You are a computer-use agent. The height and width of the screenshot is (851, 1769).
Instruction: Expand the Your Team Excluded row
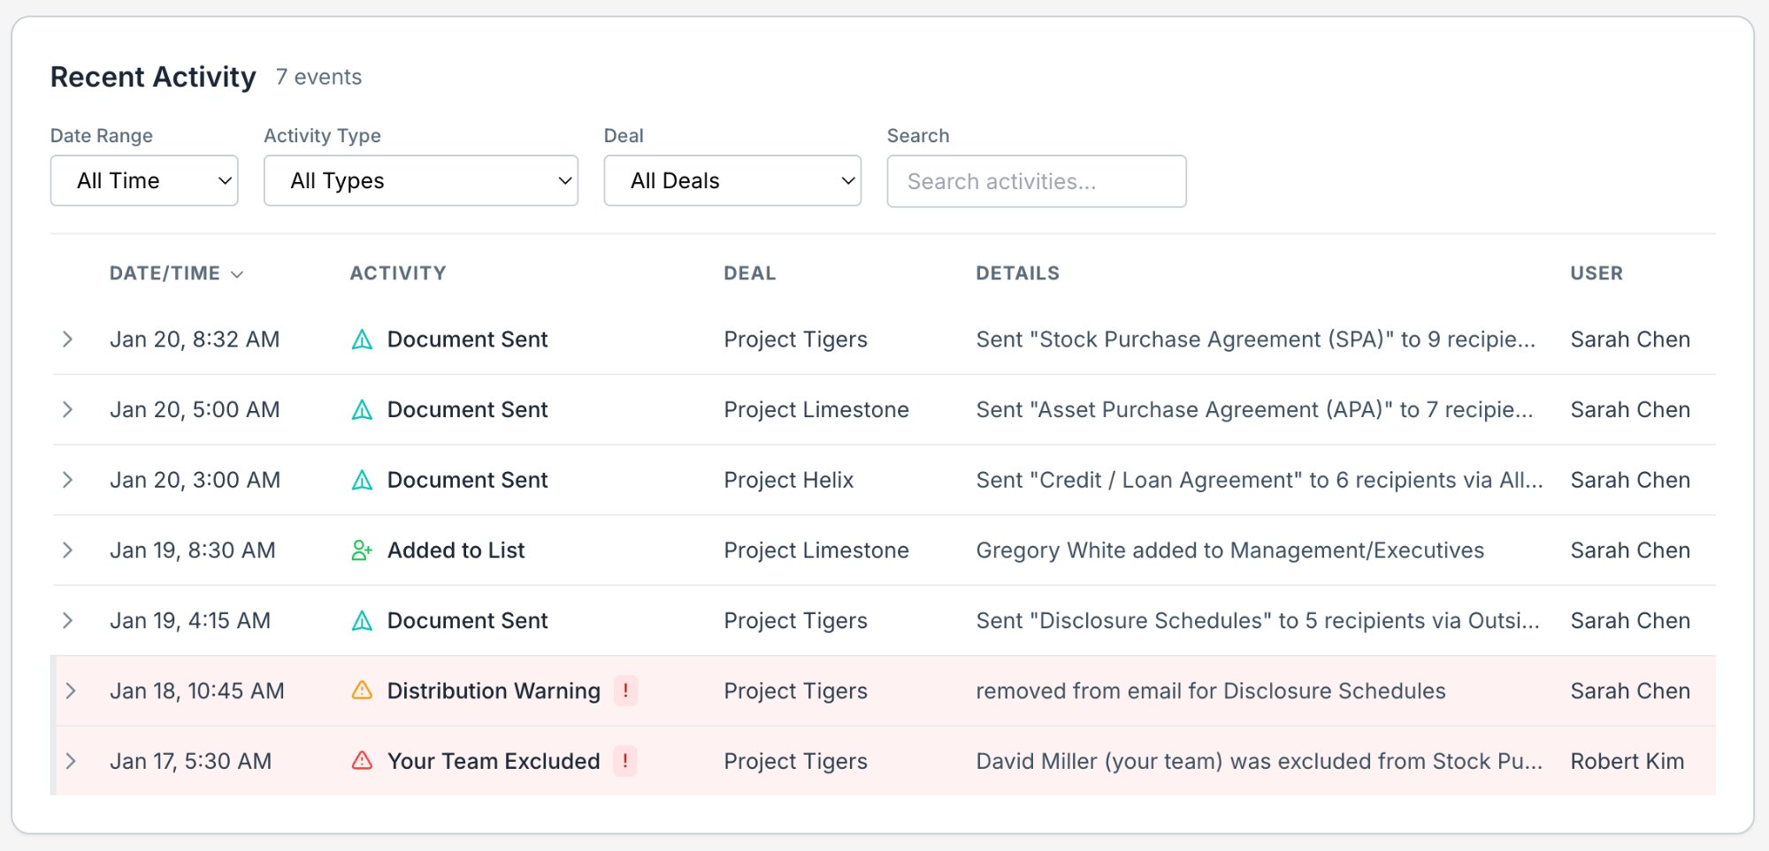(x=71, y=760)
